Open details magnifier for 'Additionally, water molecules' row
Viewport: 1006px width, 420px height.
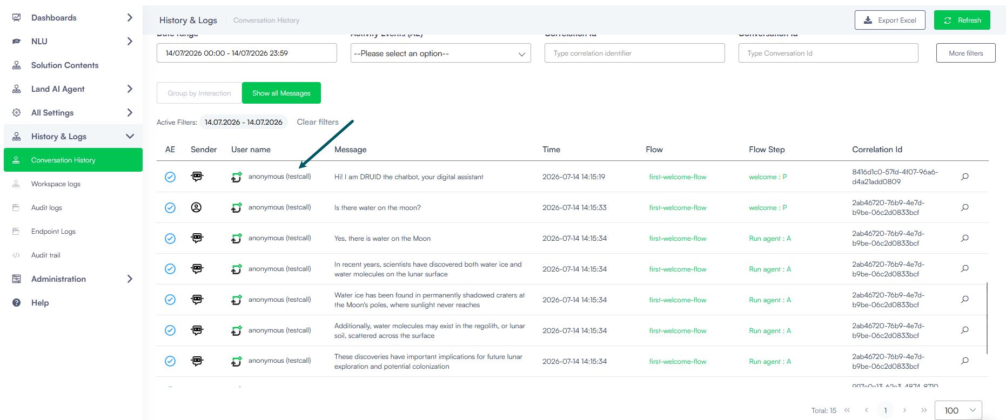coord(965,330)
